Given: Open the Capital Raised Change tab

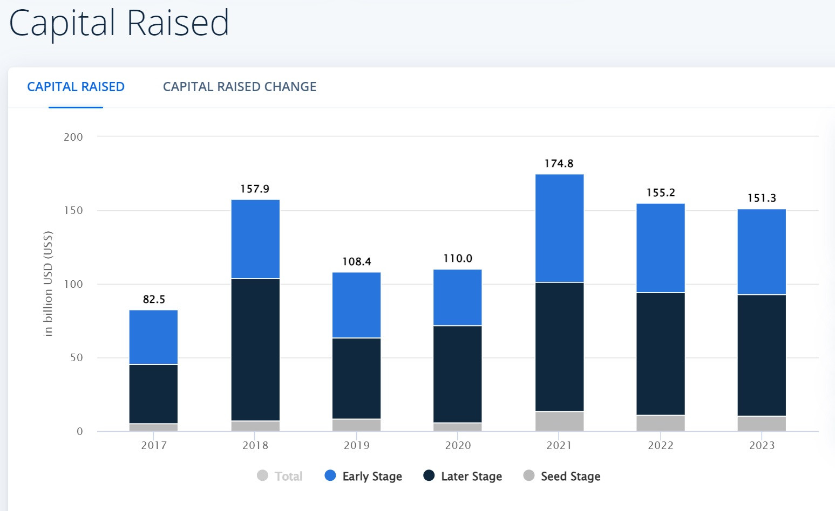Looking at the screenshot, I should [240, 87].
